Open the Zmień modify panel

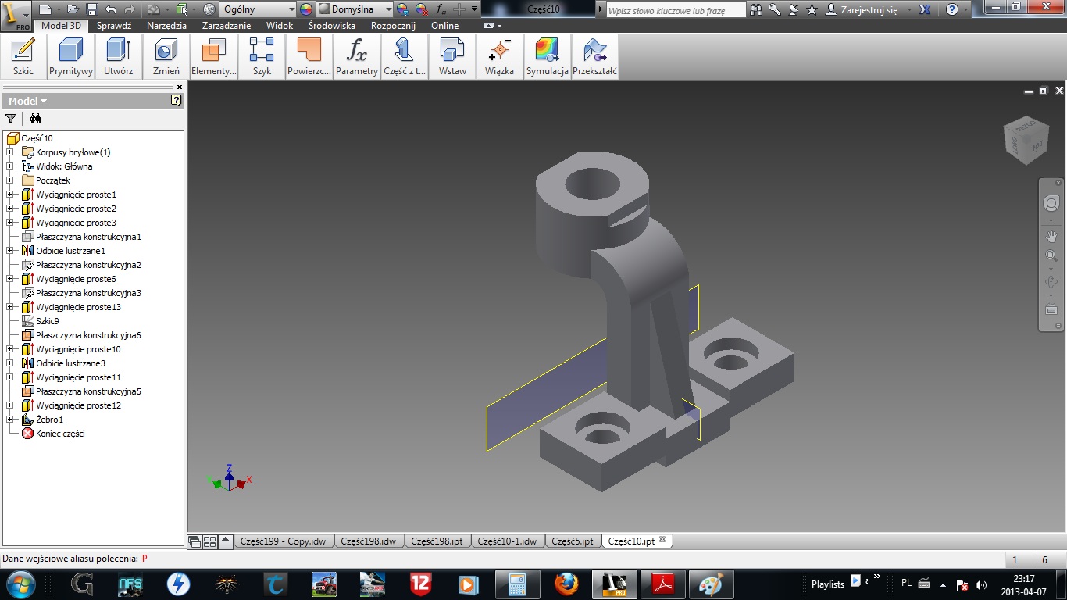pyautogui.click(x=166, y=56)
